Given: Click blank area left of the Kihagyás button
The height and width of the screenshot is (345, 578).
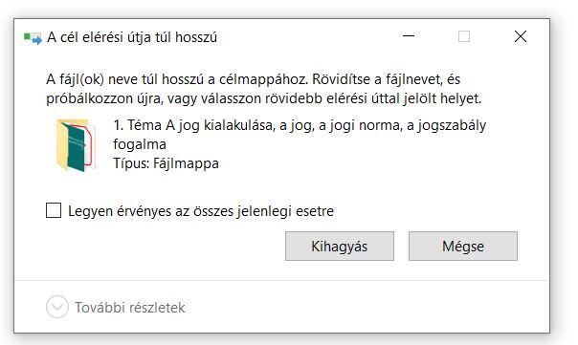Looking at the screenshot, I should (x=166, y=246).
